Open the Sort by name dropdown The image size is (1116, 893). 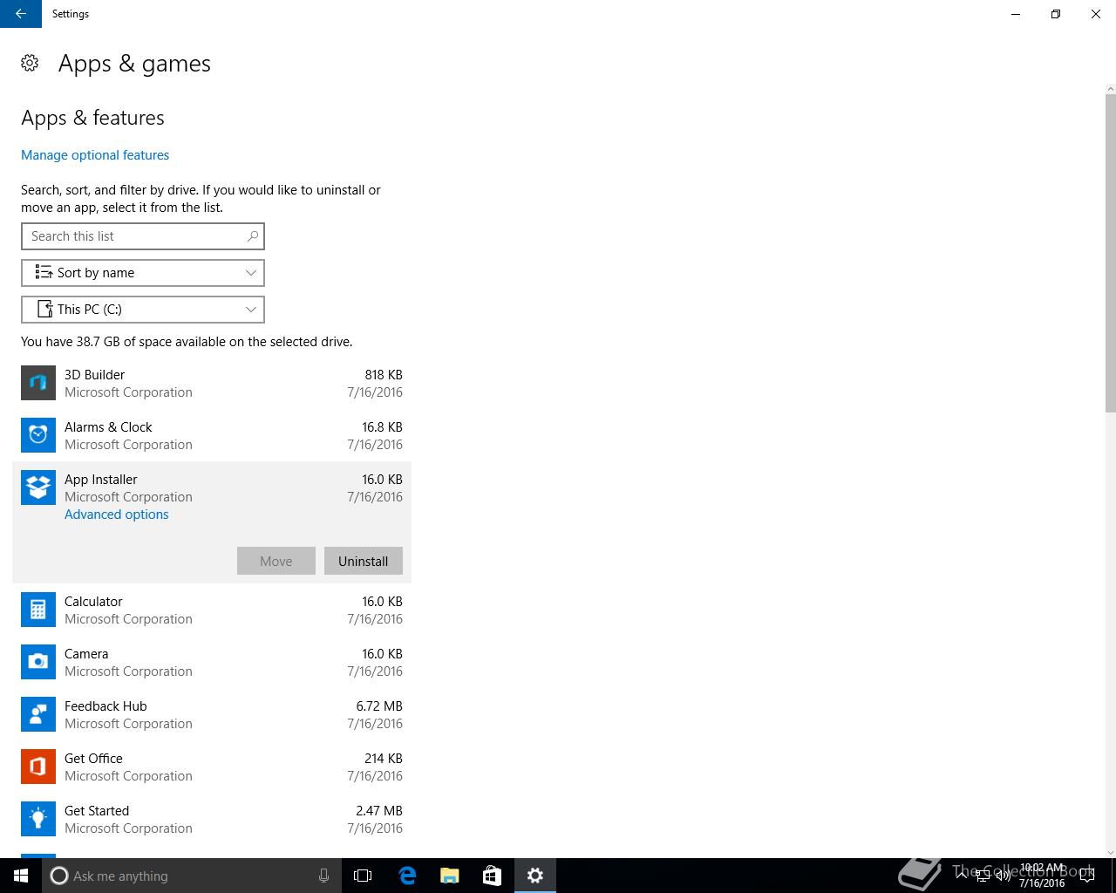pos(143,273)
